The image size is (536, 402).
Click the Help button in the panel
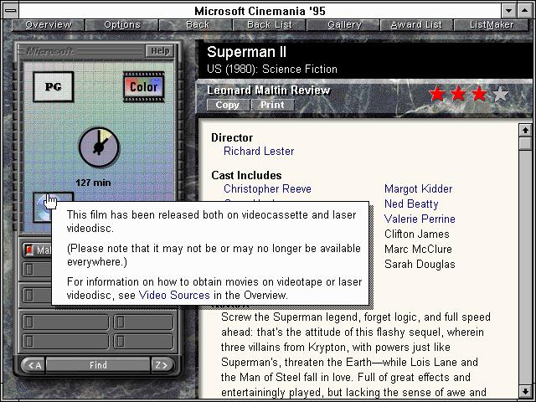tap(160, 51)
